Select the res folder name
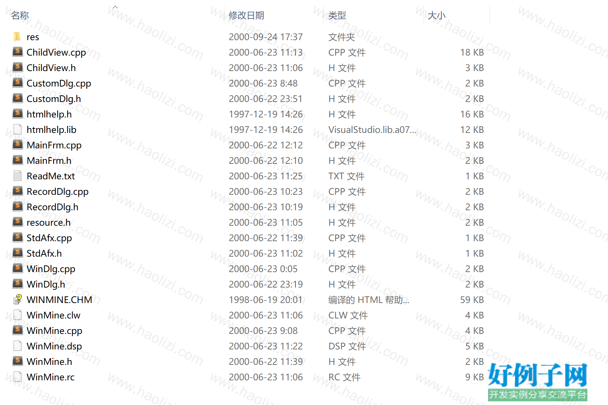Screen dimensions: 608x405 point(33,37)
